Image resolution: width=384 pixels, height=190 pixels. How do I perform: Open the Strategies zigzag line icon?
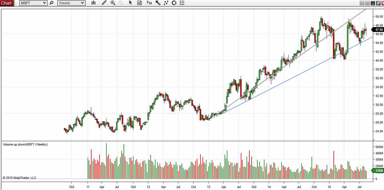click(x=166, y=3)
